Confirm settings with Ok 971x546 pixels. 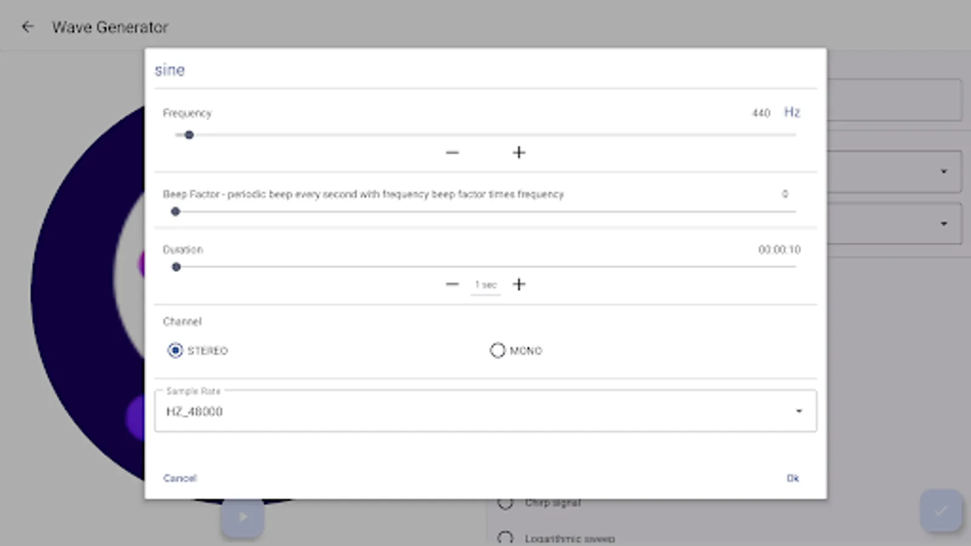tap(793, 478)
